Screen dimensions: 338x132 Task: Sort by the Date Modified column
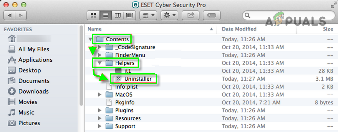pos(239,29)
